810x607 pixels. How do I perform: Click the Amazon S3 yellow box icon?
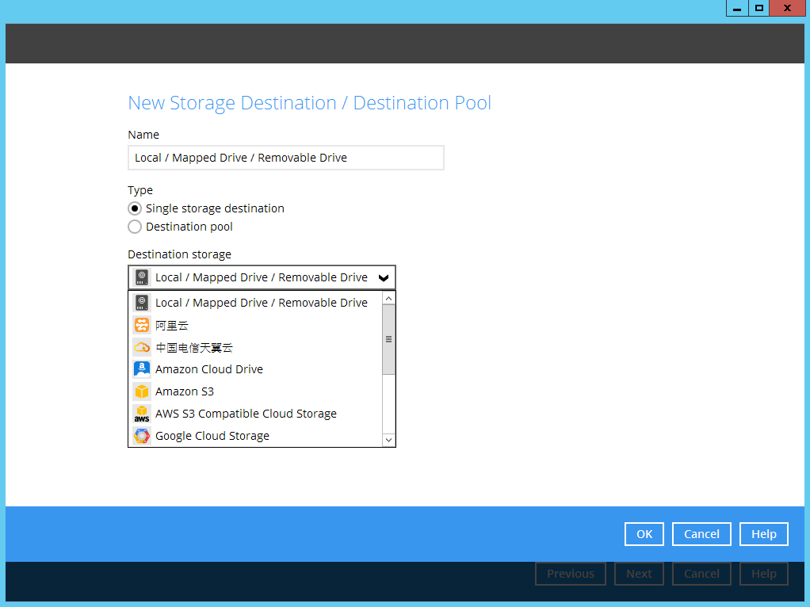142,391
